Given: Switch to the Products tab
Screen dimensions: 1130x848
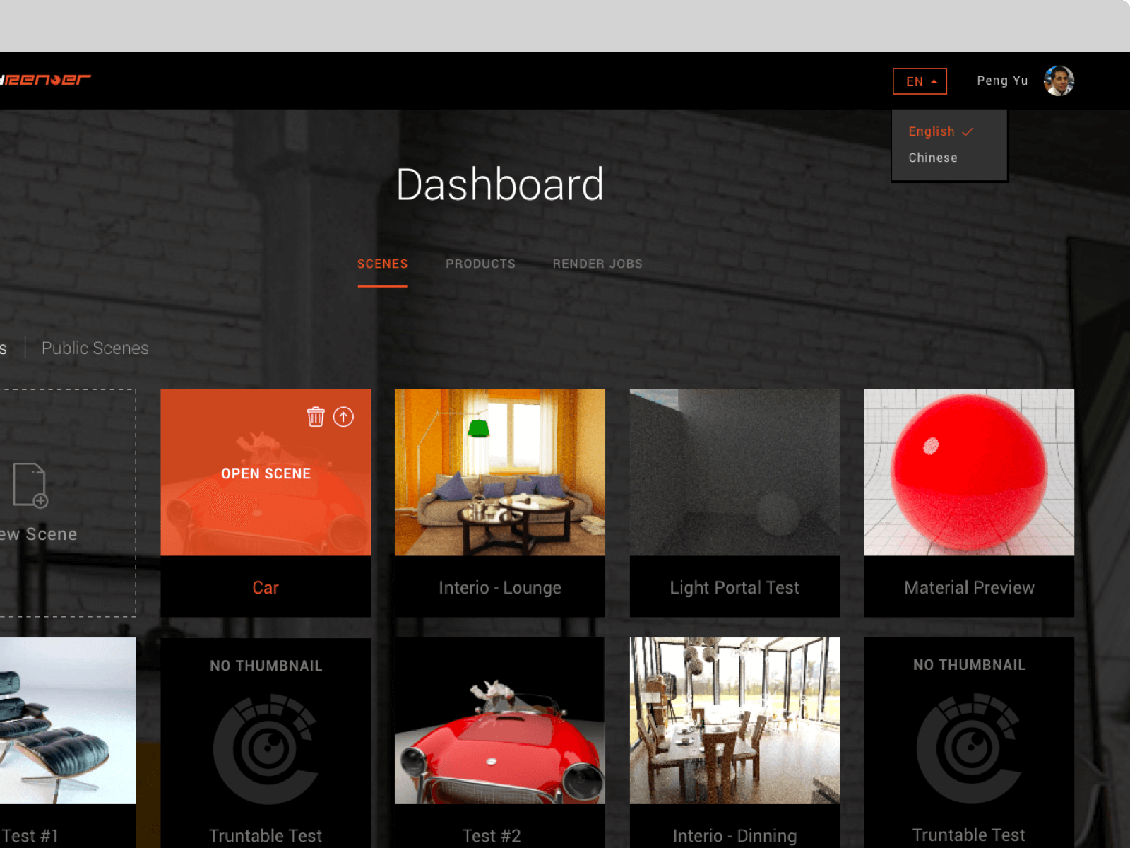Looking at the screenshot, I should point(480,264).
